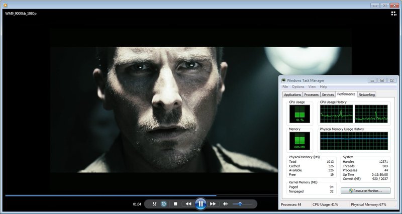Open Resource Monitor from Task Manager
Screen dimensions: 402x214
click(366, 191)
